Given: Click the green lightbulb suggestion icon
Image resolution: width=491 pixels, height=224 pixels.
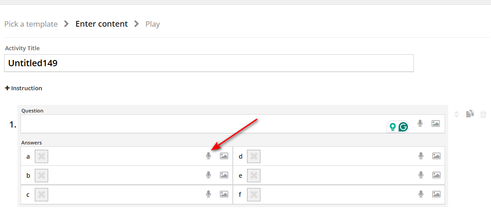Looking at the screenshot, I should tap(392, 127).
